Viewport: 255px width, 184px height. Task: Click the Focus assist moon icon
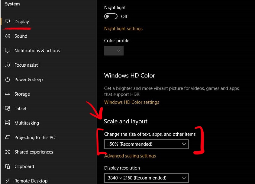pyautogui.click(x=8, y=65)
